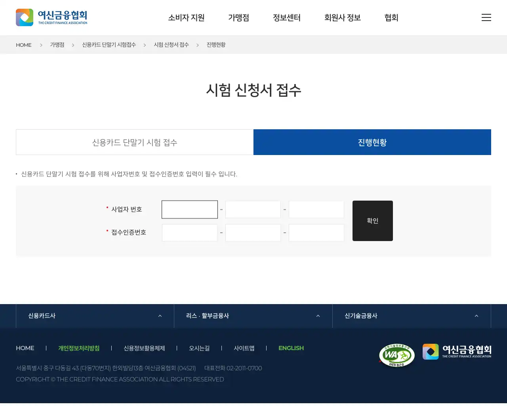Click the 시험 신청서 접수 page heading
The height and width of the screenshot is (406, 507).
pyautogui.click(x=253, y=90)
